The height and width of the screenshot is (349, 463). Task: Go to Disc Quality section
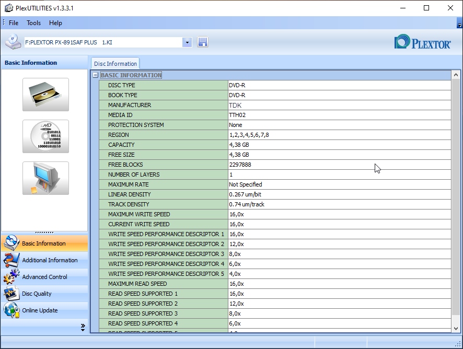[x=44, y=294]
